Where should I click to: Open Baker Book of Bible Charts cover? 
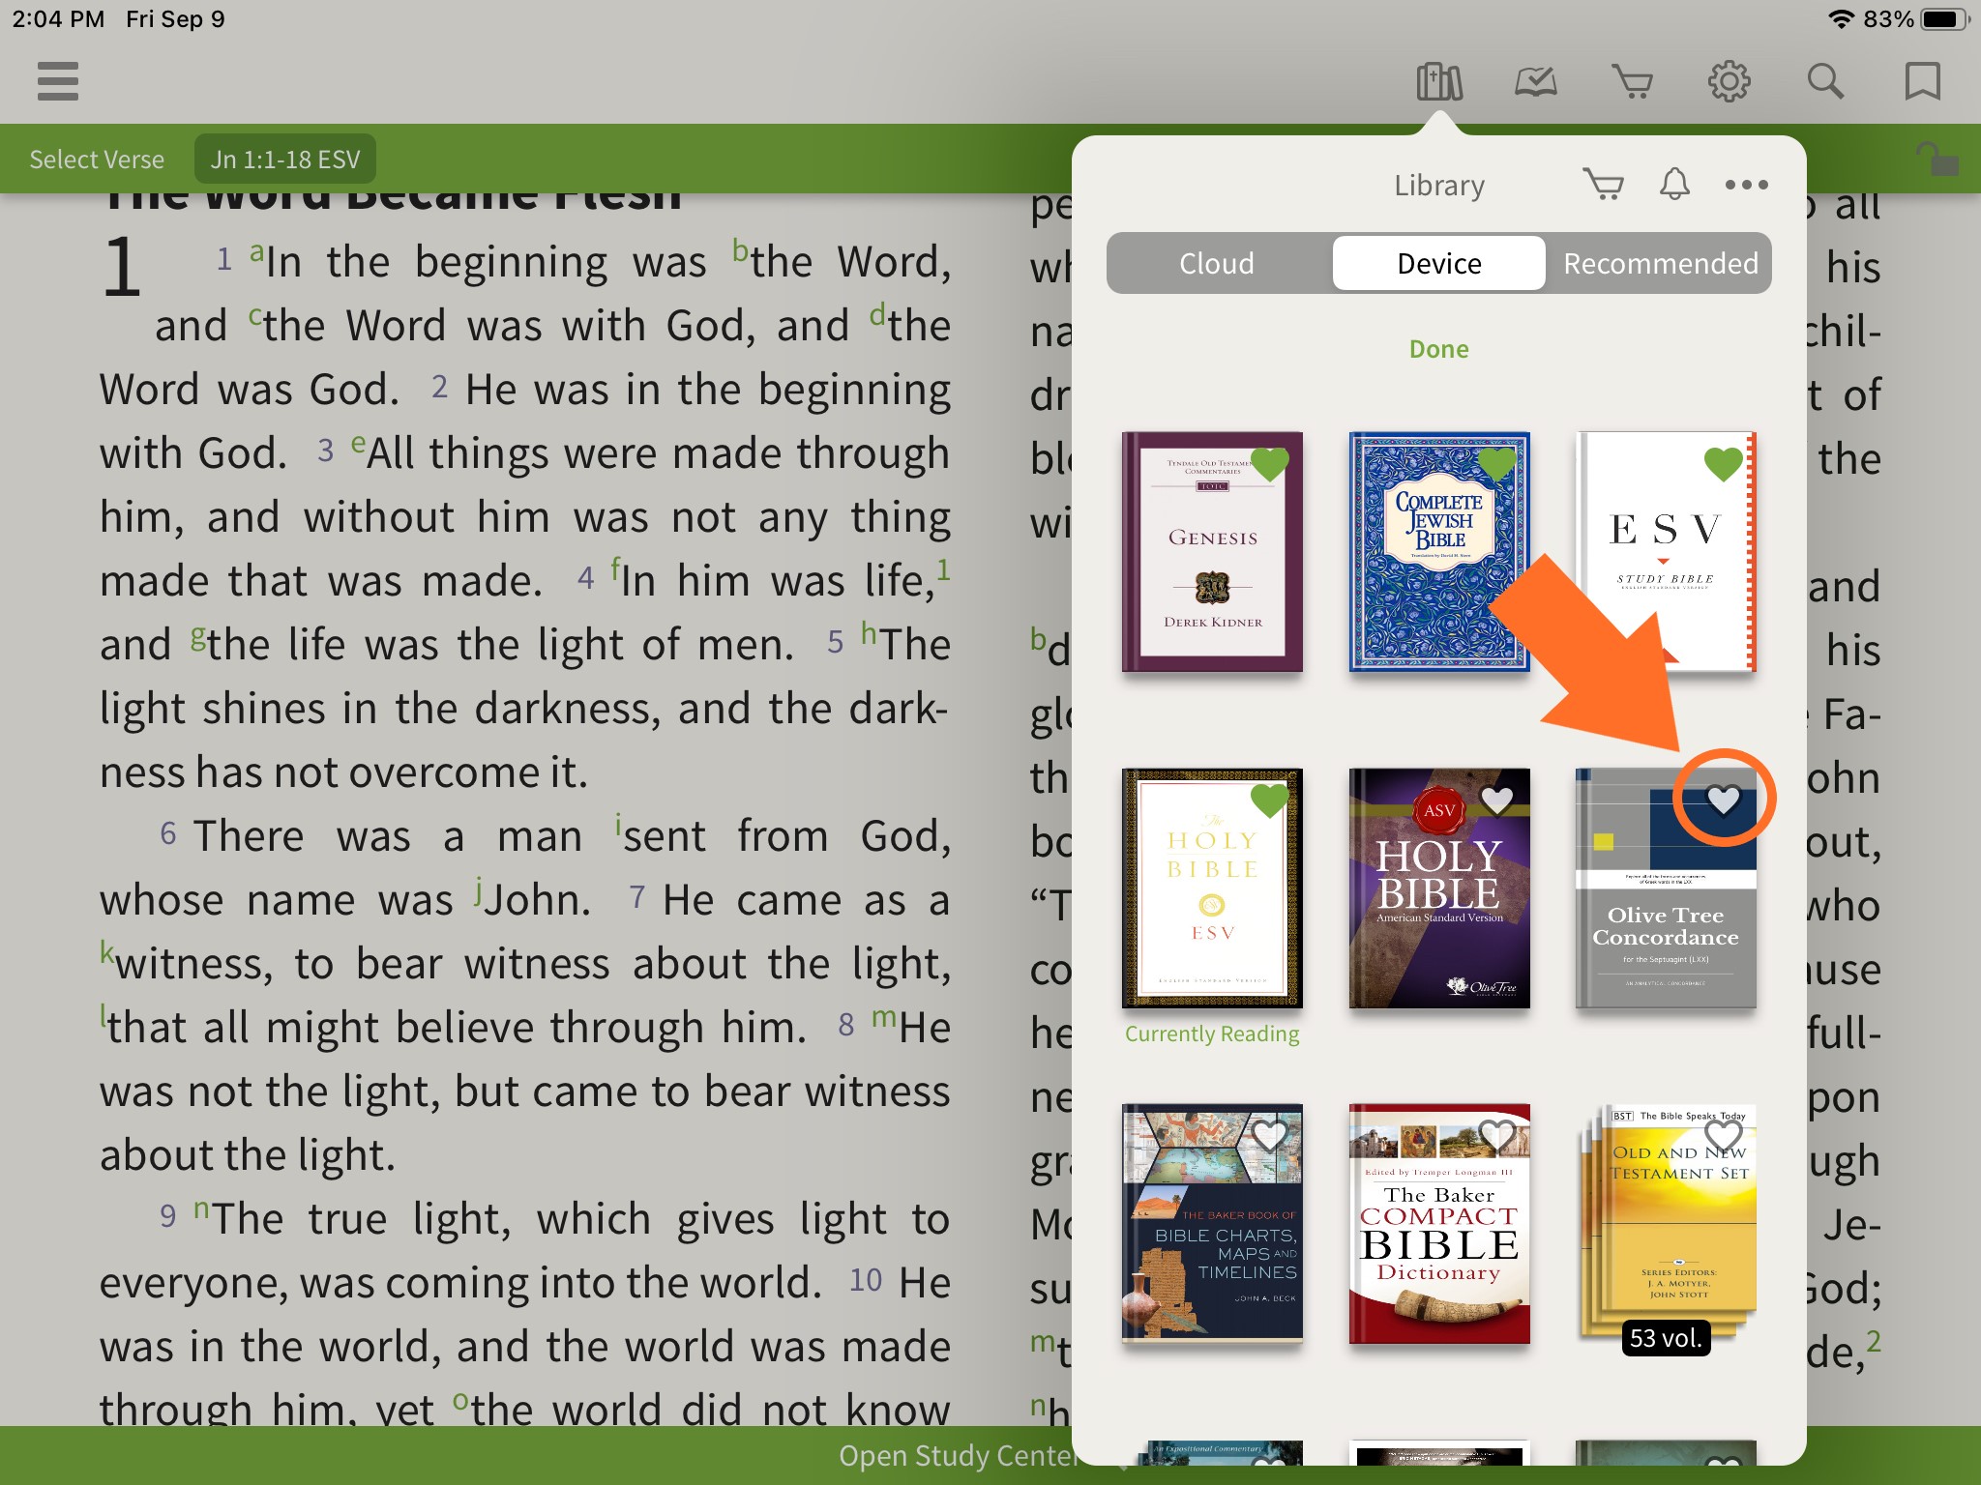click(1212, 1223)
